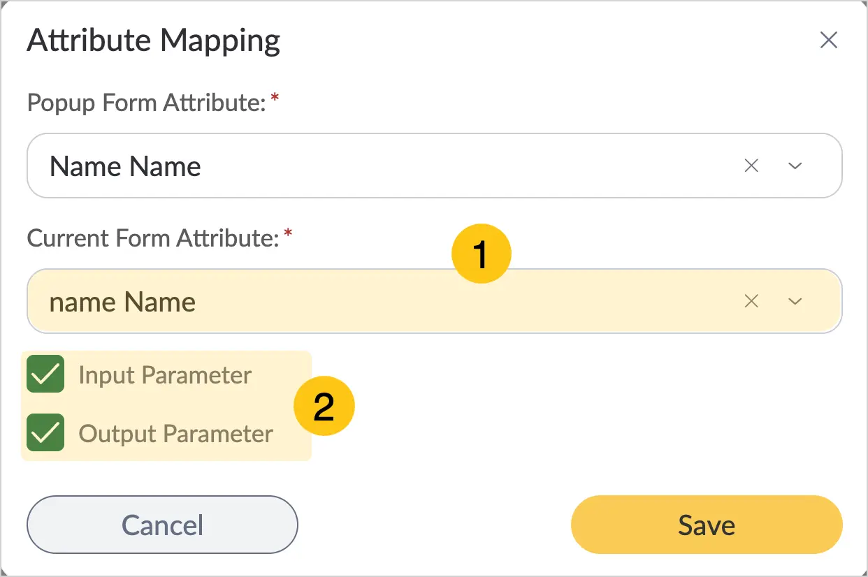
Task: Click the yellow callout badge numbered 2
Action: click(x=324, y=407)
